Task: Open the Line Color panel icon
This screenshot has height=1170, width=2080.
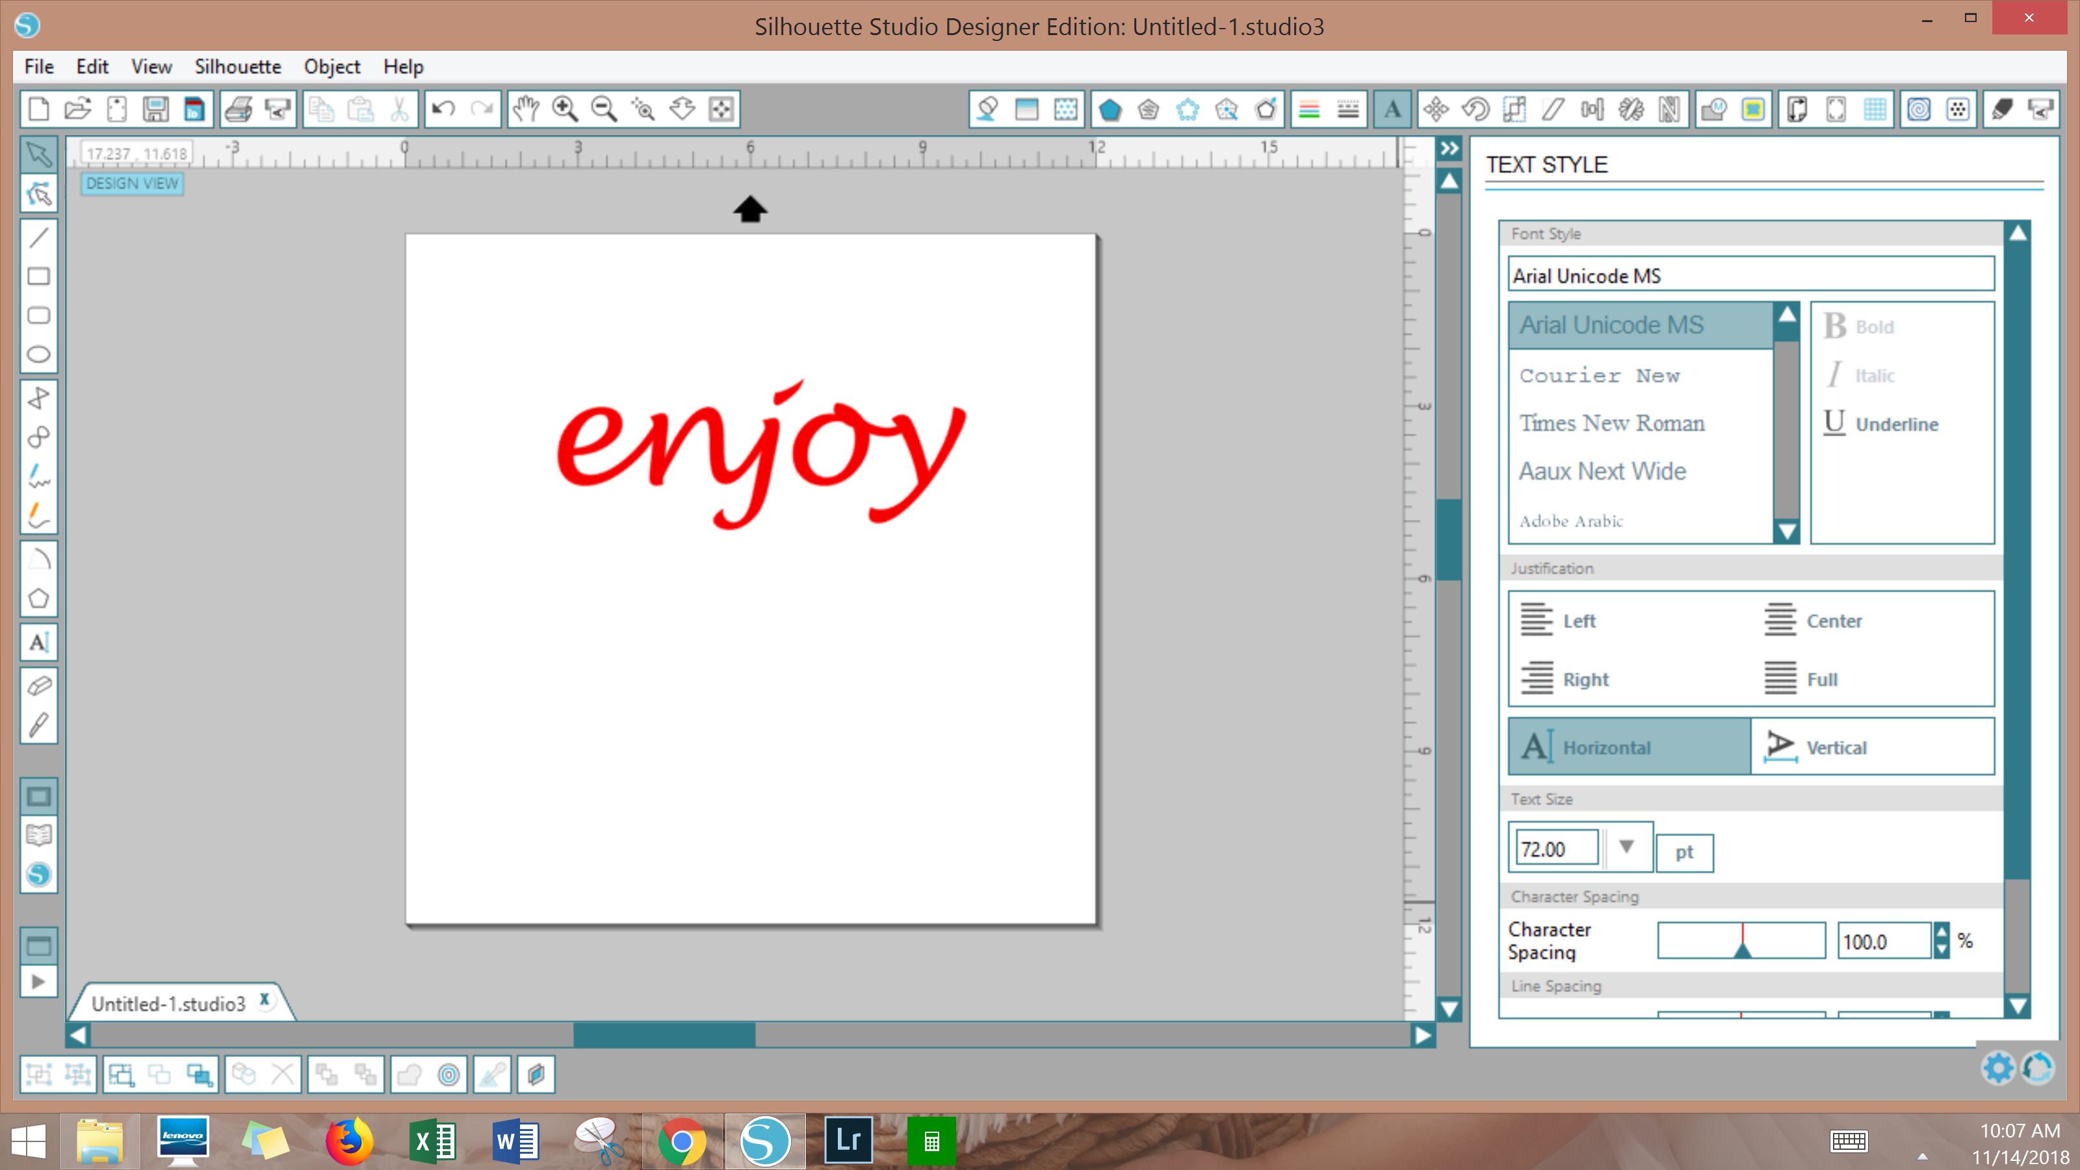Action: click(1309, 109)
